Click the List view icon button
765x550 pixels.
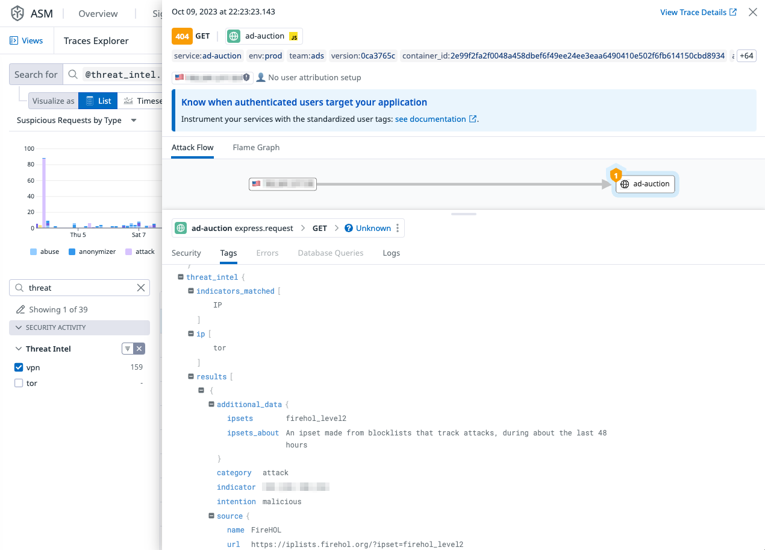point(98,101)
